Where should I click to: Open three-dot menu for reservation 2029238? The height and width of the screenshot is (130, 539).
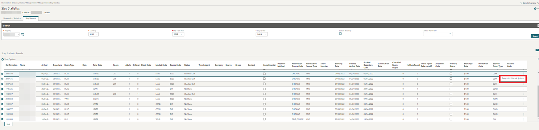(524, 99)
